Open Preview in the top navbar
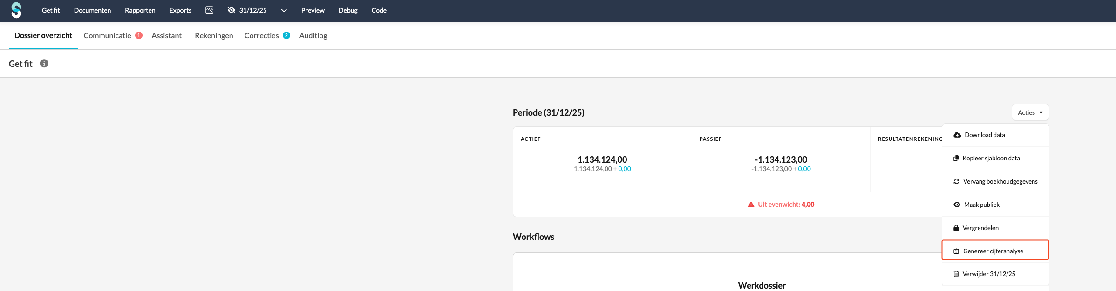This screenshot has height=291, width=1116. tap(313, 10)
